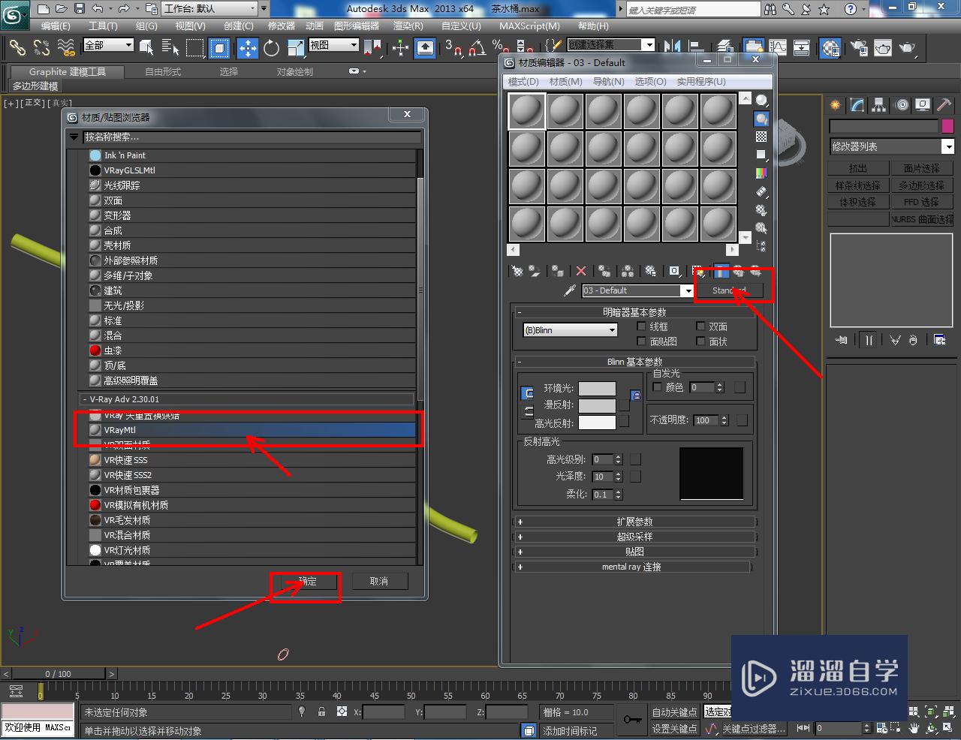Switch to the 对象绘制 ribbon tab
The height and width of the screenshot is (740, 961).
[295, 72]
